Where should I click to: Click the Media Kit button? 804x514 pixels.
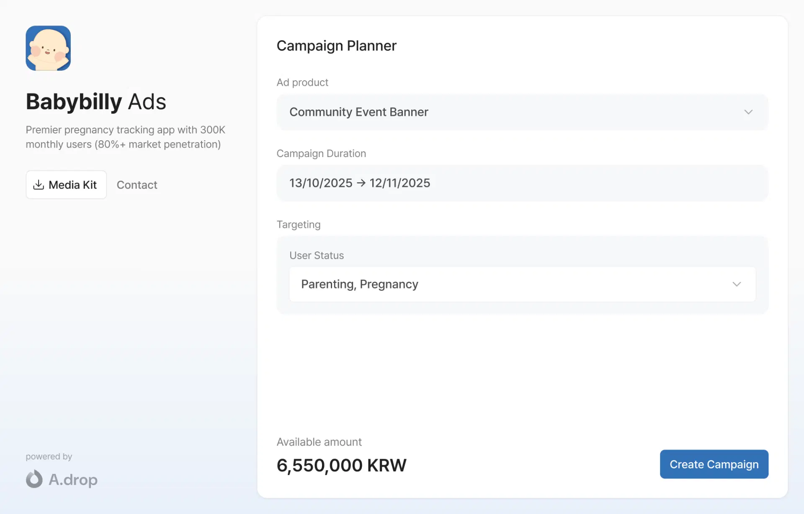tap(66, 184)
